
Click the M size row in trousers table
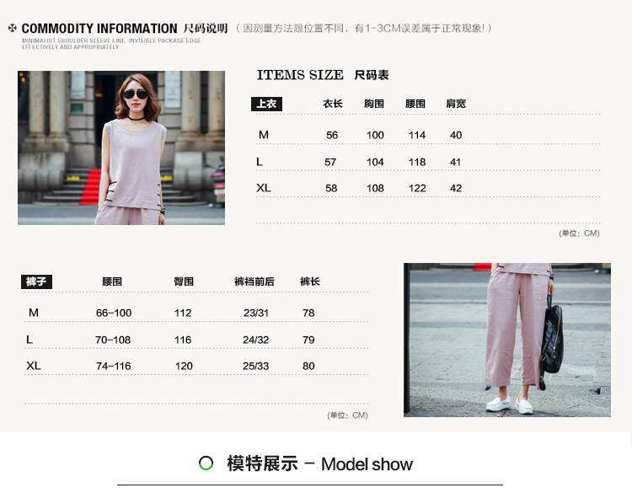(34, 313)
